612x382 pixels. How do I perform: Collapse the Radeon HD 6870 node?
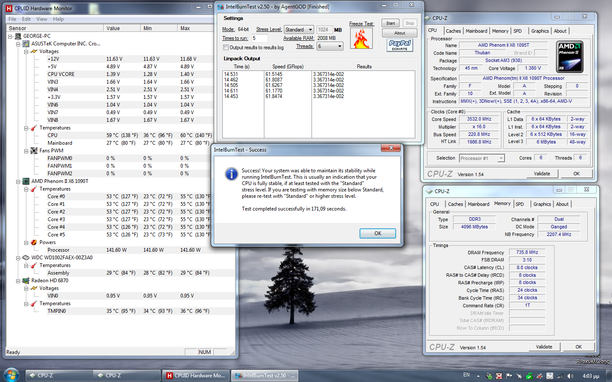[18, 281]
